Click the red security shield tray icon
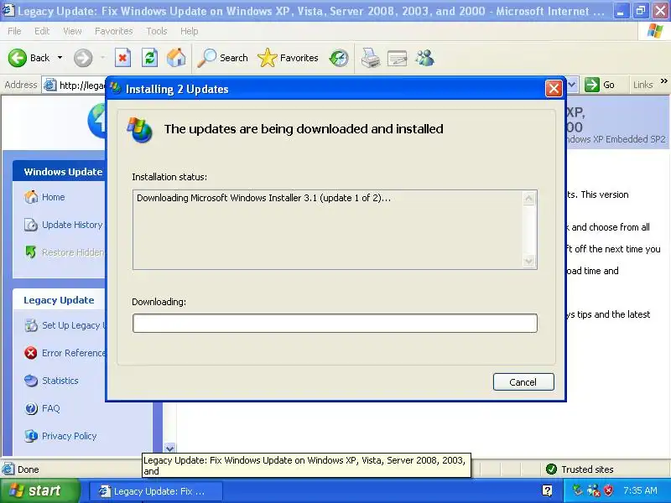The image size is (671, 503). (x=608, y=490)
